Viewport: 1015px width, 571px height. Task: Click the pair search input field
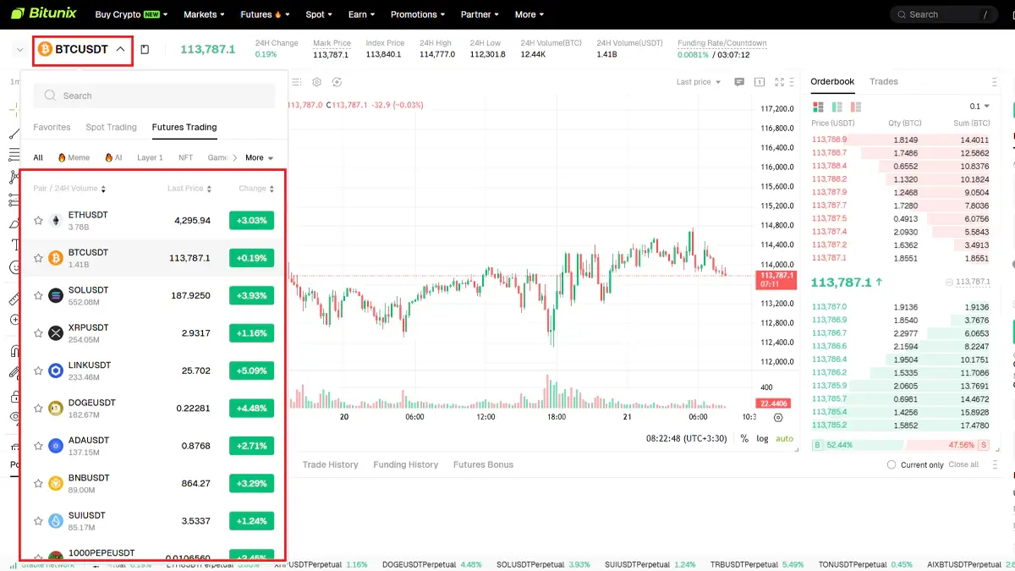click(155, 96)
